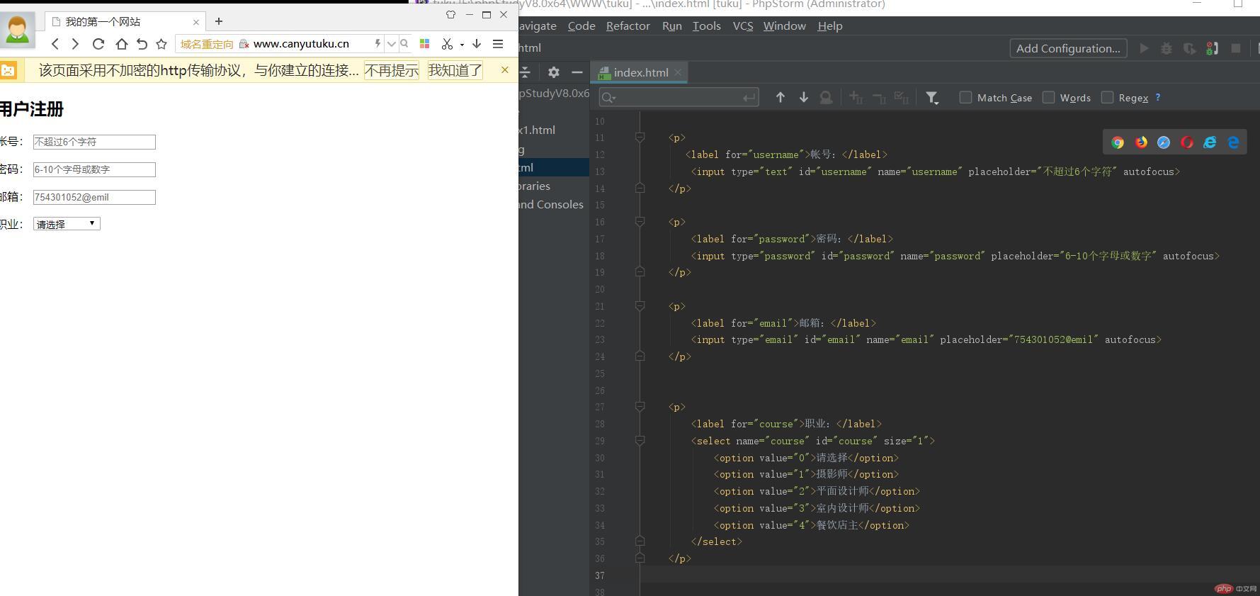Click the 帐号 username input field
1260x596 pixels.
94,142
